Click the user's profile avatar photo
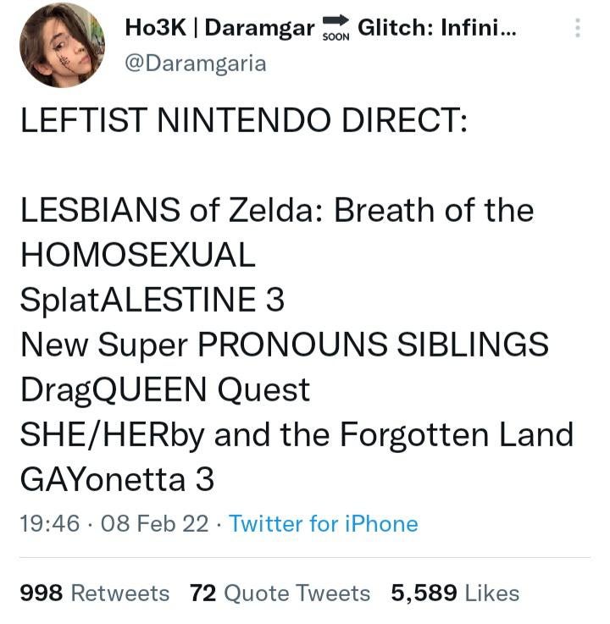 pyautogui.click(x=63, y=45)
